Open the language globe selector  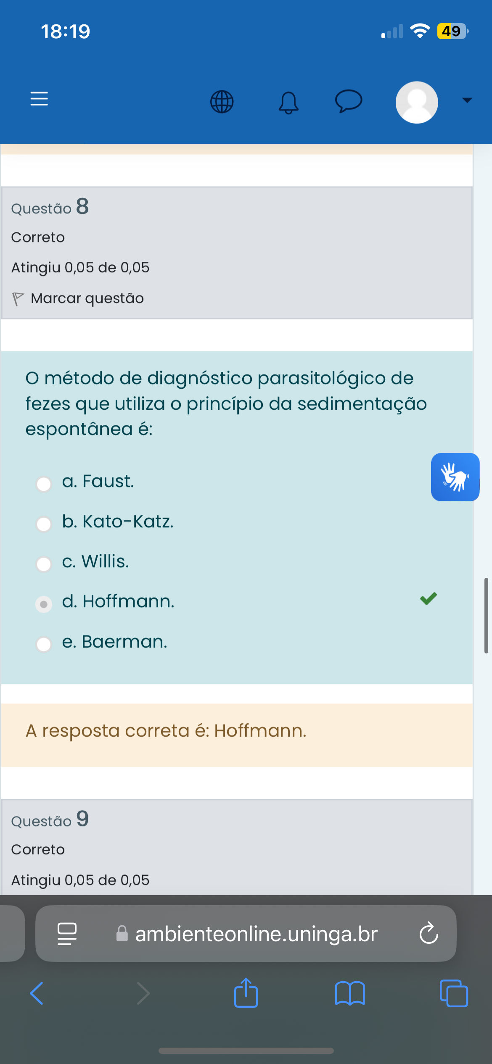pos(222,102)
